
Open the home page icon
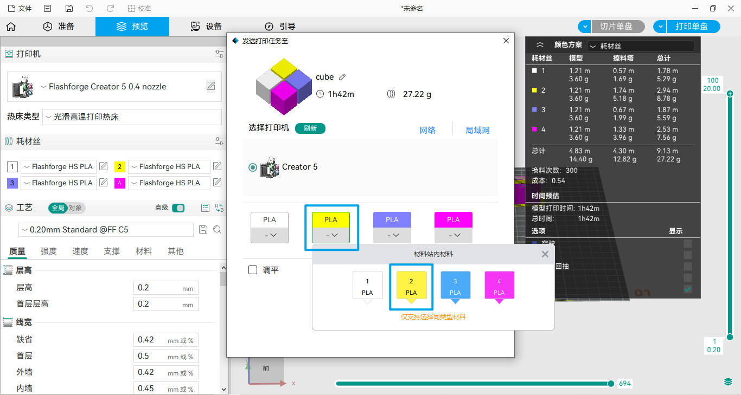11,27
